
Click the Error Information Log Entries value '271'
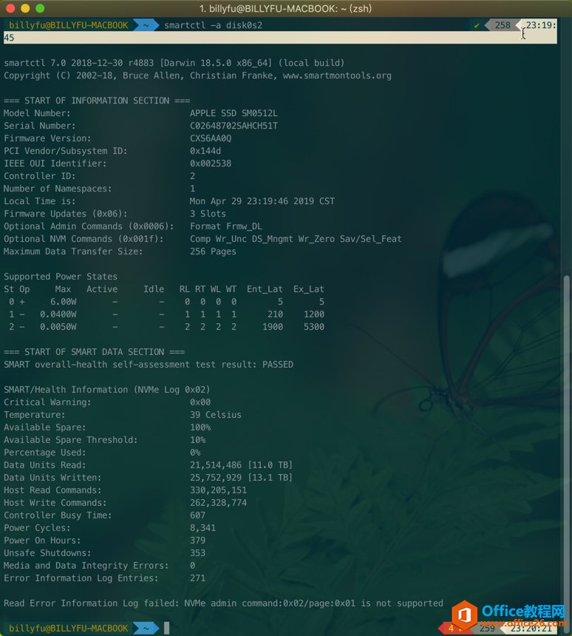pos(198,578)
